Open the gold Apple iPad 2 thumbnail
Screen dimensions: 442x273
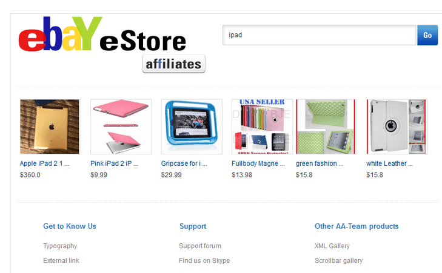(50, 127)
